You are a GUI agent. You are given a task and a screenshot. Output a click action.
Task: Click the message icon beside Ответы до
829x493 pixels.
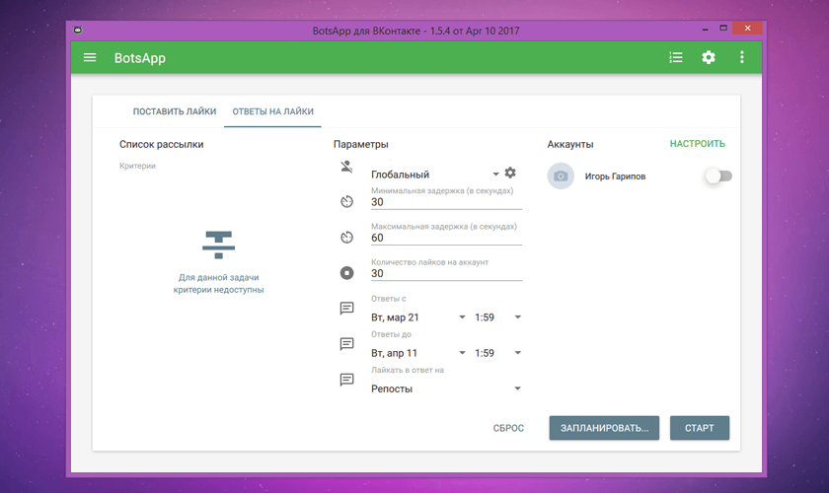click(346, 344)
